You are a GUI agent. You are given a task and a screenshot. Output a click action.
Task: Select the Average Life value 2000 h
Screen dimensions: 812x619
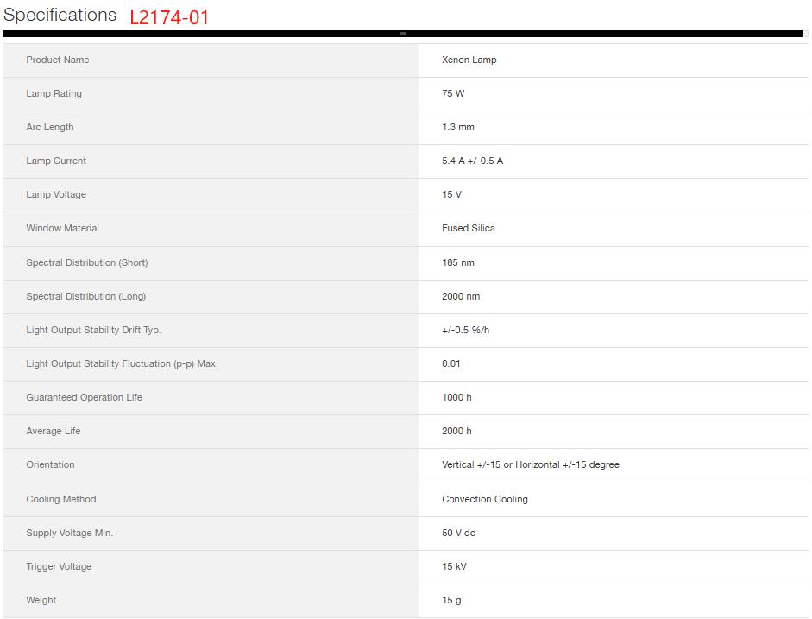(456, 431)
